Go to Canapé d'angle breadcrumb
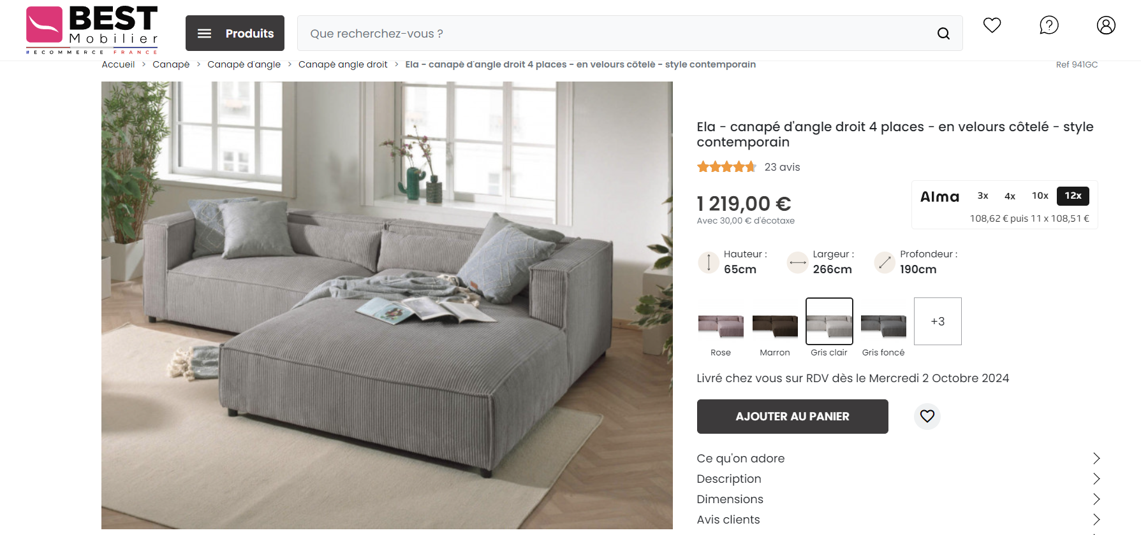 pos(244,64)
